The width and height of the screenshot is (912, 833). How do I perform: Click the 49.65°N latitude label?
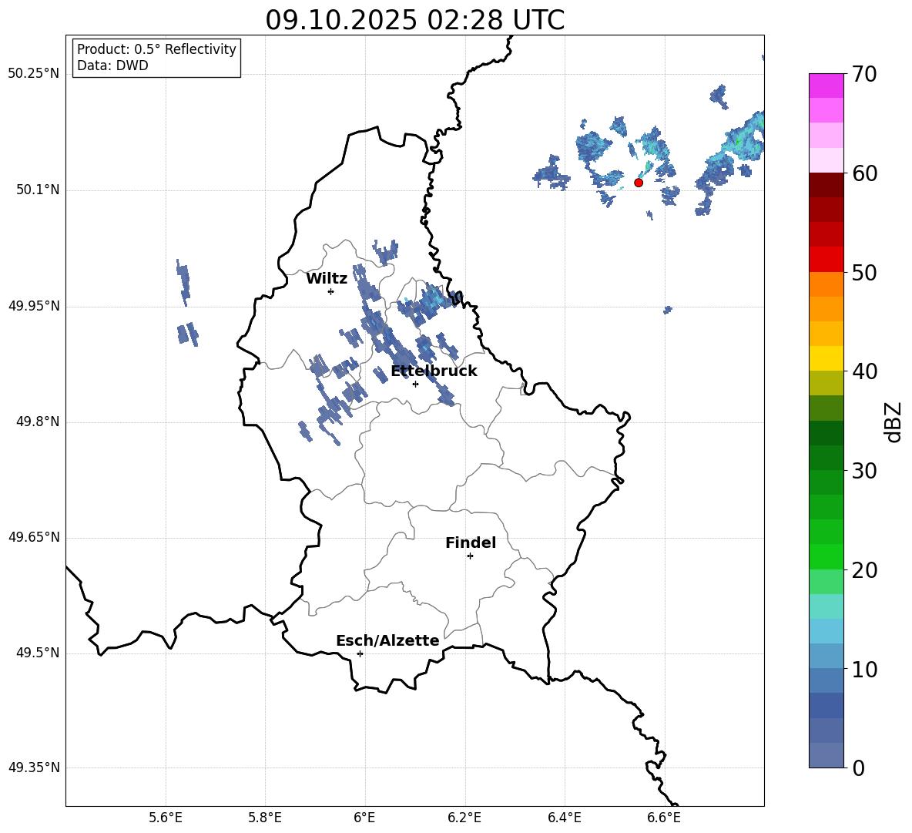tap(34, 537)
